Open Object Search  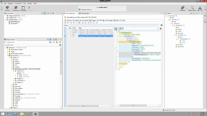192,8
